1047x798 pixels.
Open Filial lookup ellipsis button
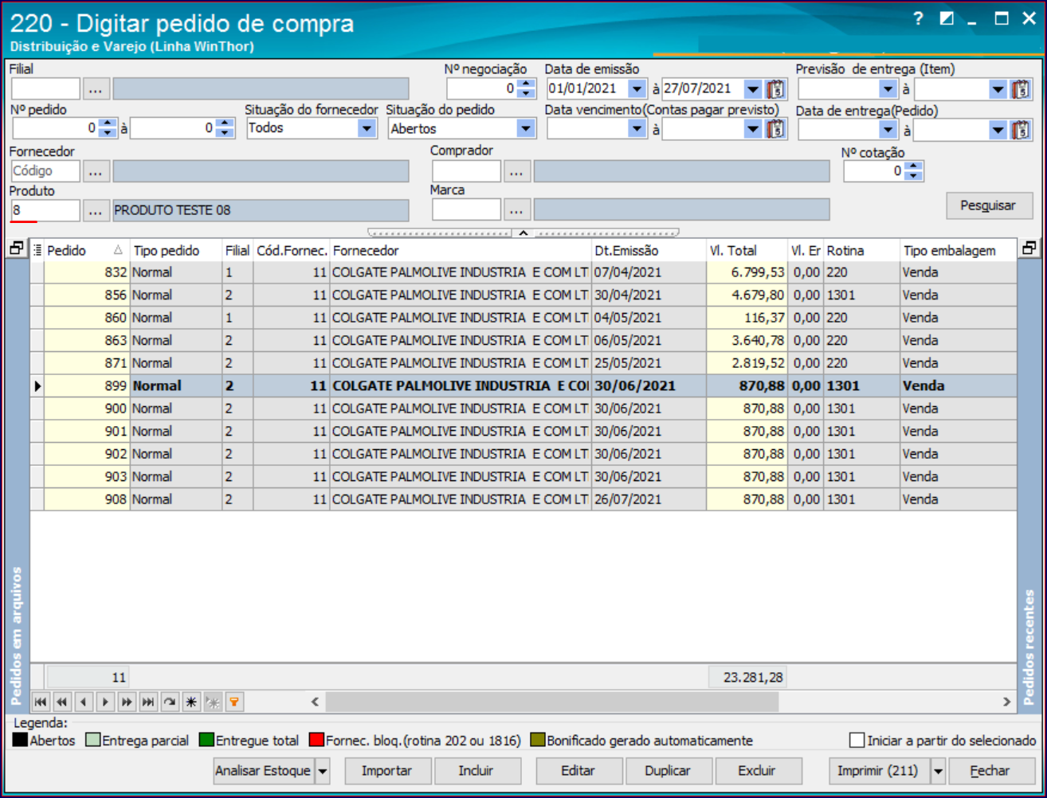click(96, 89)
